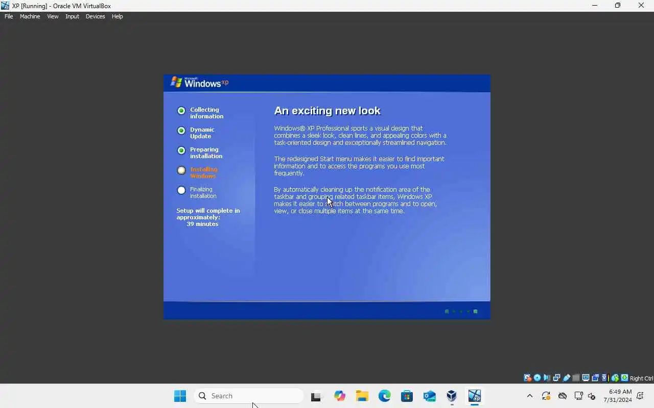Open Task View from the taskbar
The height and width of the screenshot is (408, 654).
[316, 396]
